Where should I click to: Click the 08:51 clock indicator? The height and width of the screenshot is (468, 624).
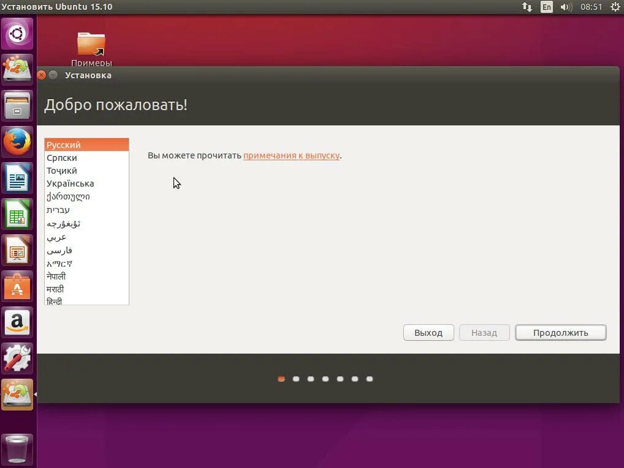pos(591,7)
